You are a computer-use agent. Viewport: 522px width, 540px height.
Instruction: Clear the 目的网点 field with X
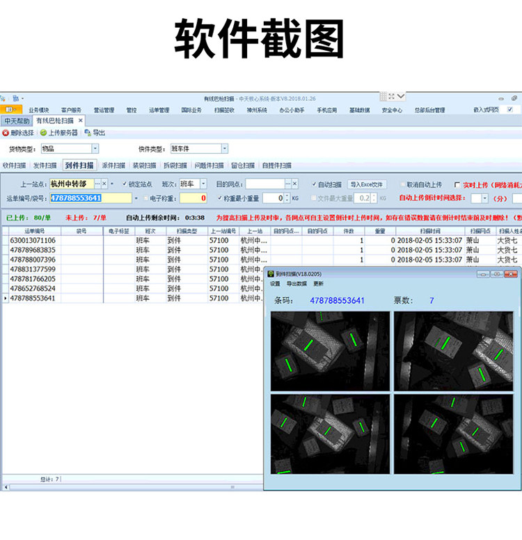295,184
